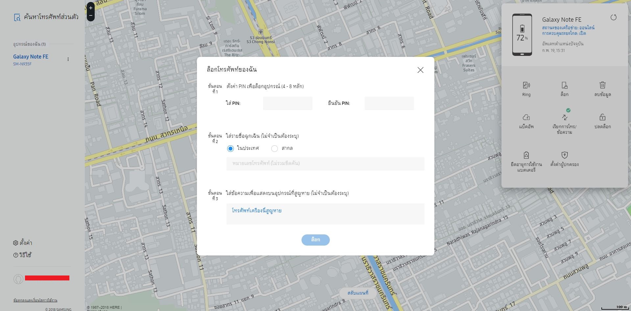Open วิธีใช้ help in sidebar

[22, 255]
